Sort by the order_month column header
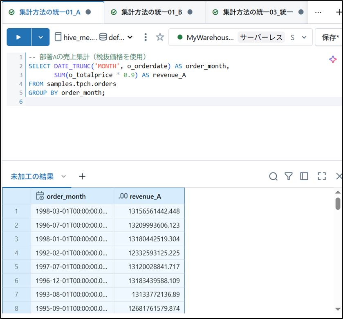 click(x=72, y=196)
